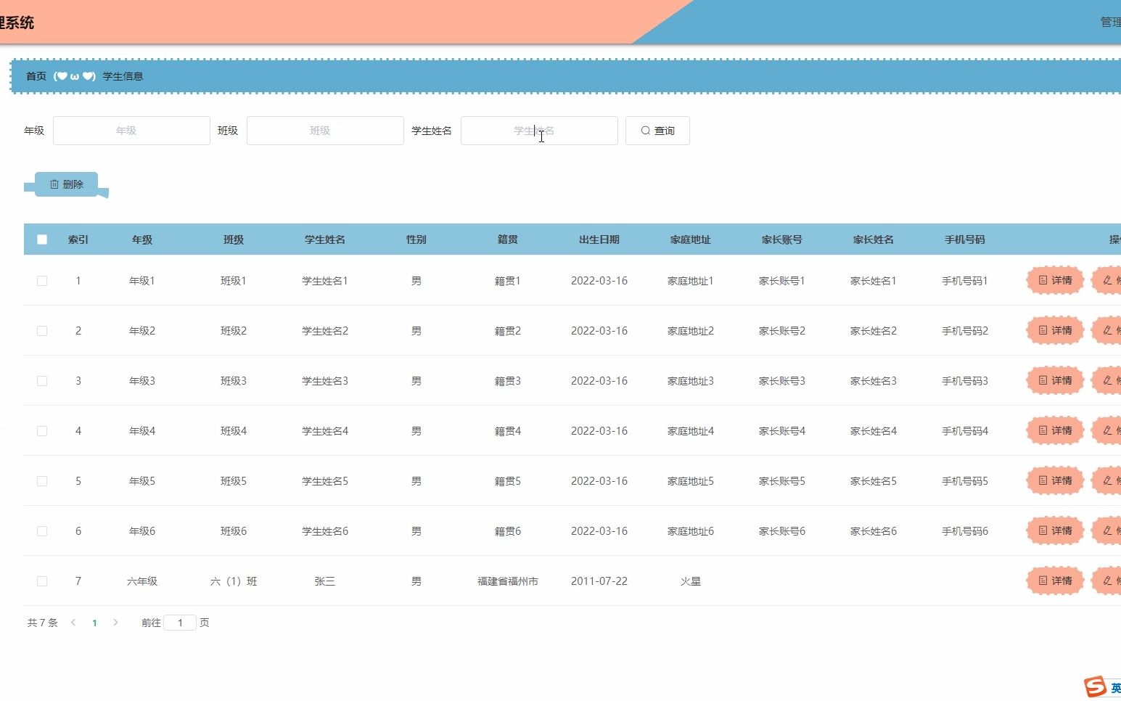Click the edit button in 学生姓名4 row
Screen dimensions: 1121x701
coord(1107,430)
